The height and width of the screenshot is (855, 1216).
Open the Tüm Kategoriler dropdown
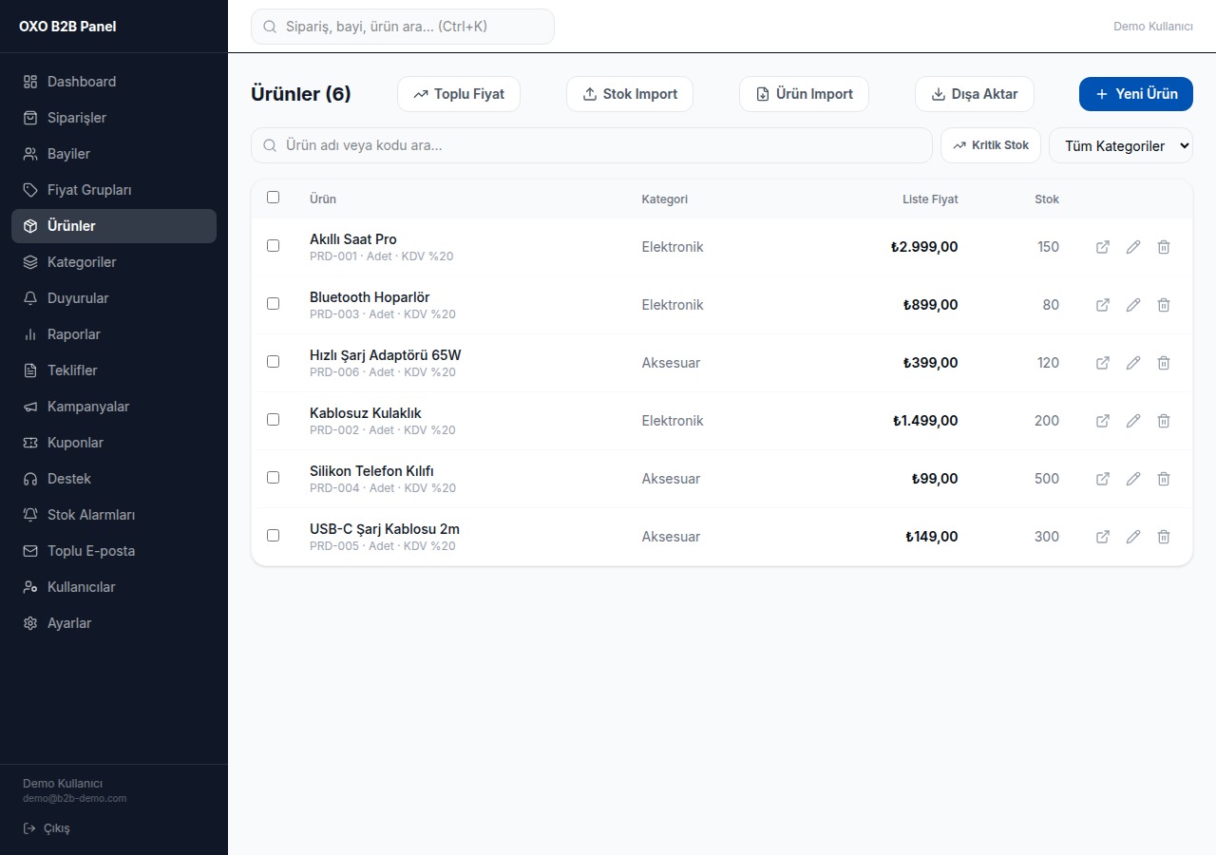pyautogui.click(x=1121, y=145)
